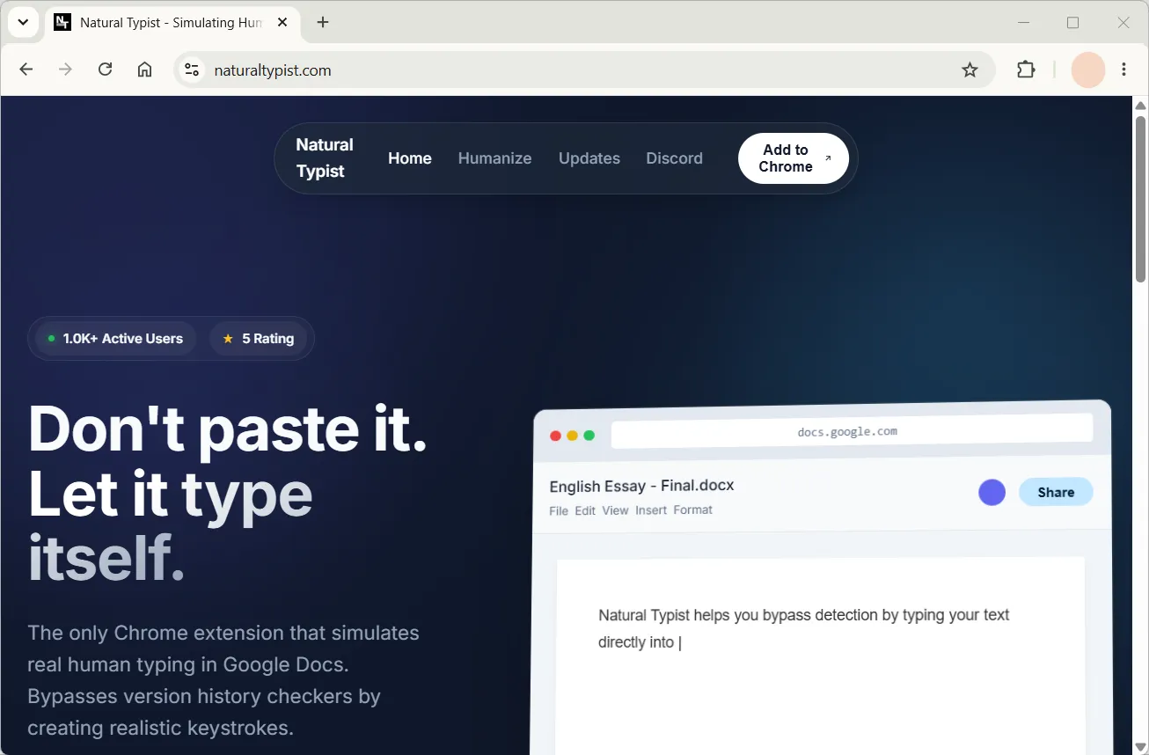Minimize the Chrome window
This screenshot has width=1149, height=755.
click(1022, 23)
